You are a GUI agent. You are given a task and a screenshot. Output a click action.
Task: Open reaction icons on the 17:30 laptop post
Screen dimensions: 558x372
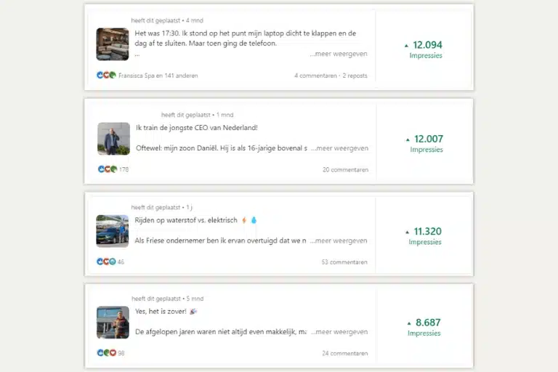pos(106,75)
